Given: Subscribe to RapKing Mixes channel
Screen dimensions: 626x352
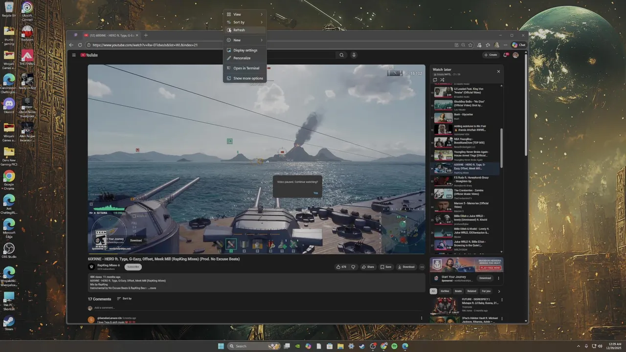Looking at the screenshot, I should coord(133,267).
